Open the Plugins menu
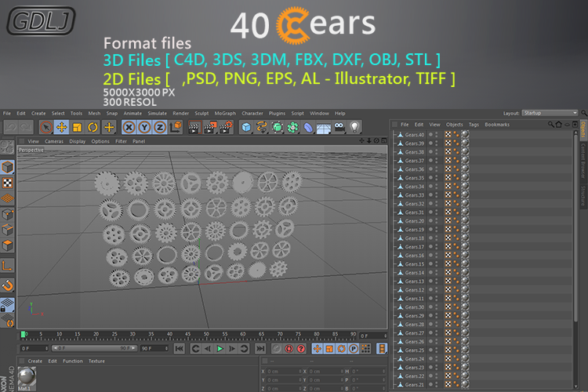The height and width of the screenshot is (392, 588). (x=277, y=113)
